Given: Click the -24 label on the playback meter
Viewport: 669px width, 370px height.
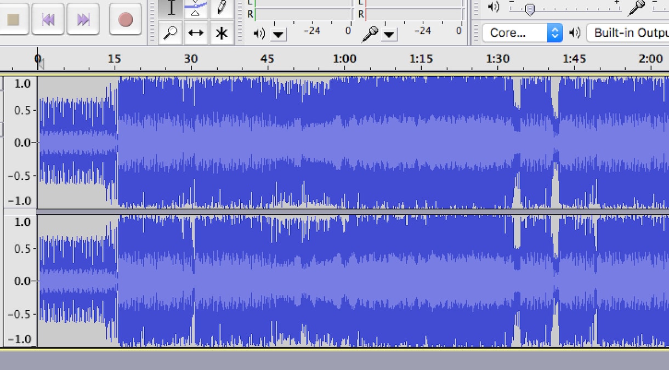Looking at the screenshot, I should tap(311, 31).
